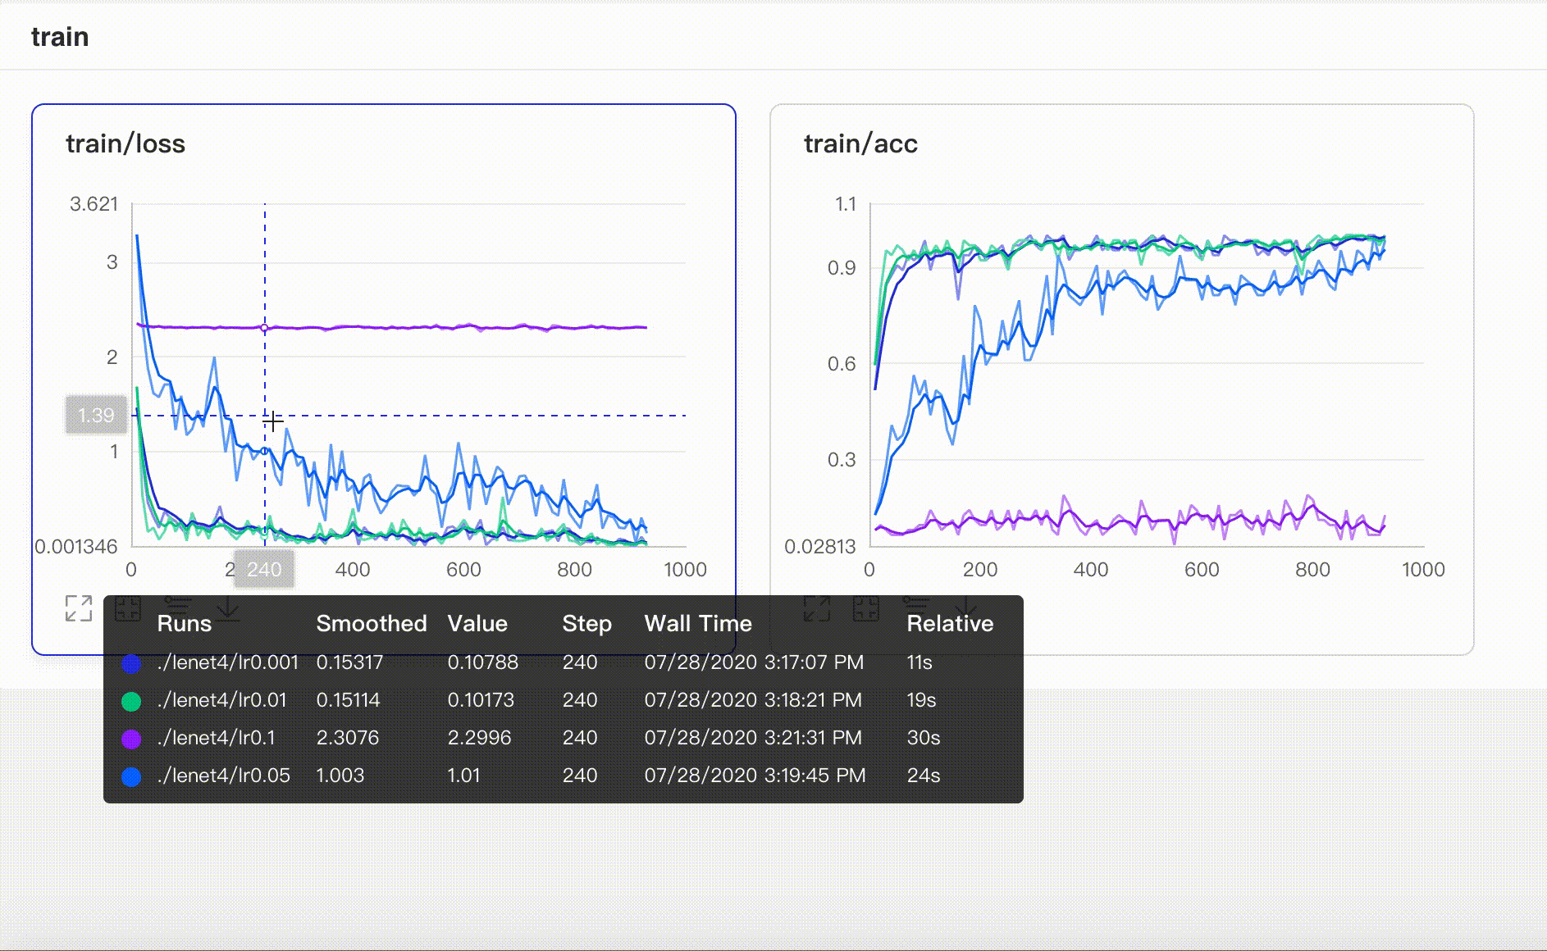Download the train/acc chart data
The width and height of the screenshot is (1547, 951).
[x=965, y=608]
